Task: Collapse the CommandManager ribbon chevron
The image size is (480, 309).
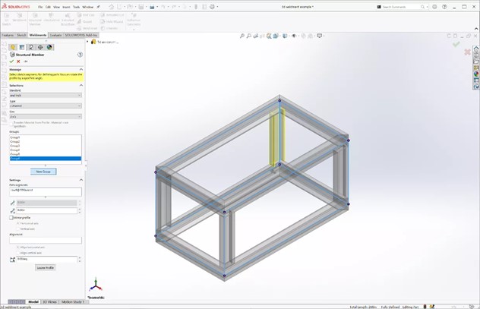Action: (476, 29)
